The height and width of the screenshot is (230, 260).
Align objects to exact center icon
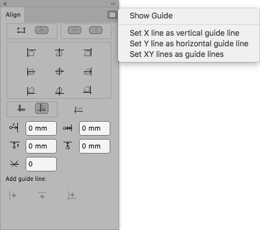(x=60, y=71)
